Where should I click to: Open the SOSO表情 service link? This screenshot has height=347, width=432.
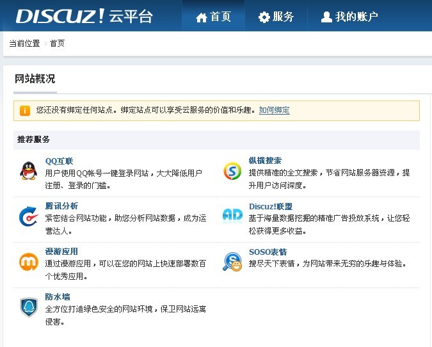[x=268, y=252]
